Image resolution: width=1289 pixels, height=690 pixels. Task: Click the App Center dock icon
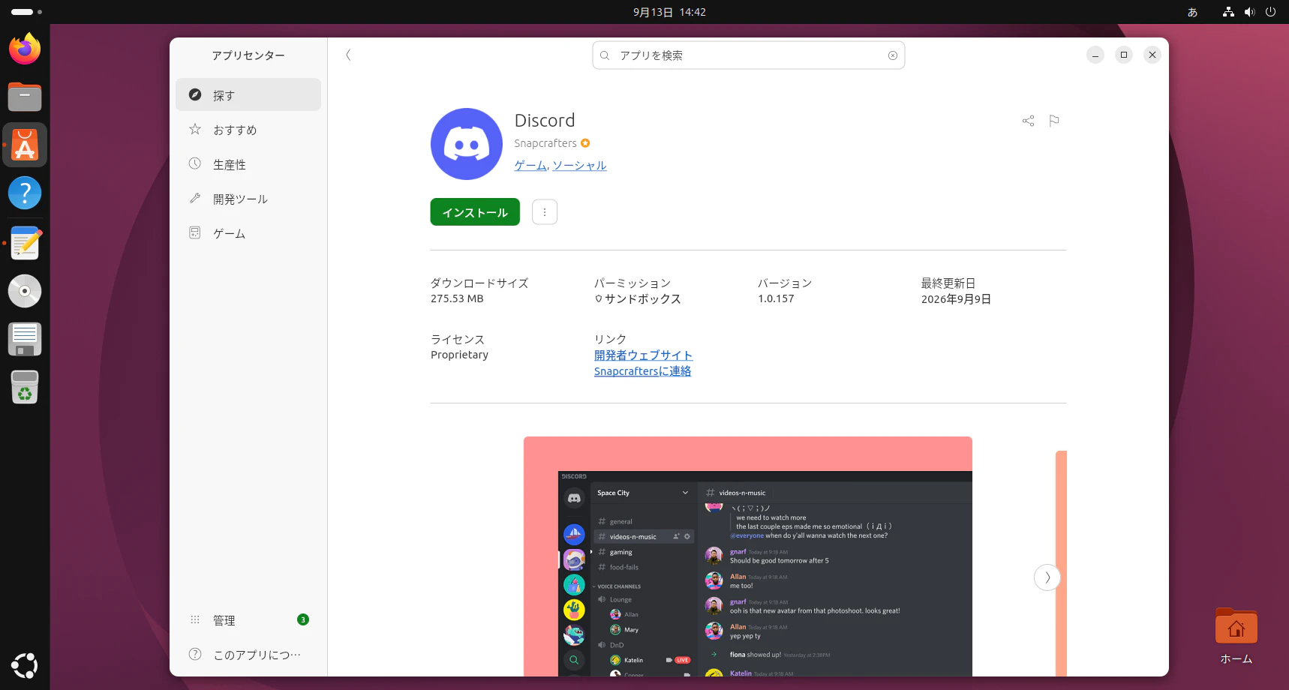(25, 145)
